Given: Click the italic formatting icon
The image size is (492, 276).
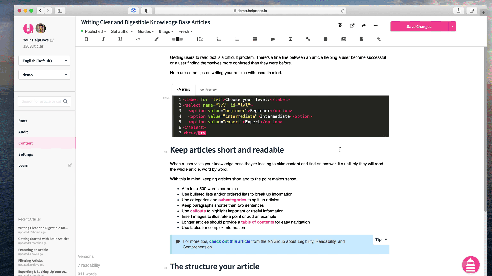Looking at the screenshot, I should pyautogui.click(x=103, y=39).
